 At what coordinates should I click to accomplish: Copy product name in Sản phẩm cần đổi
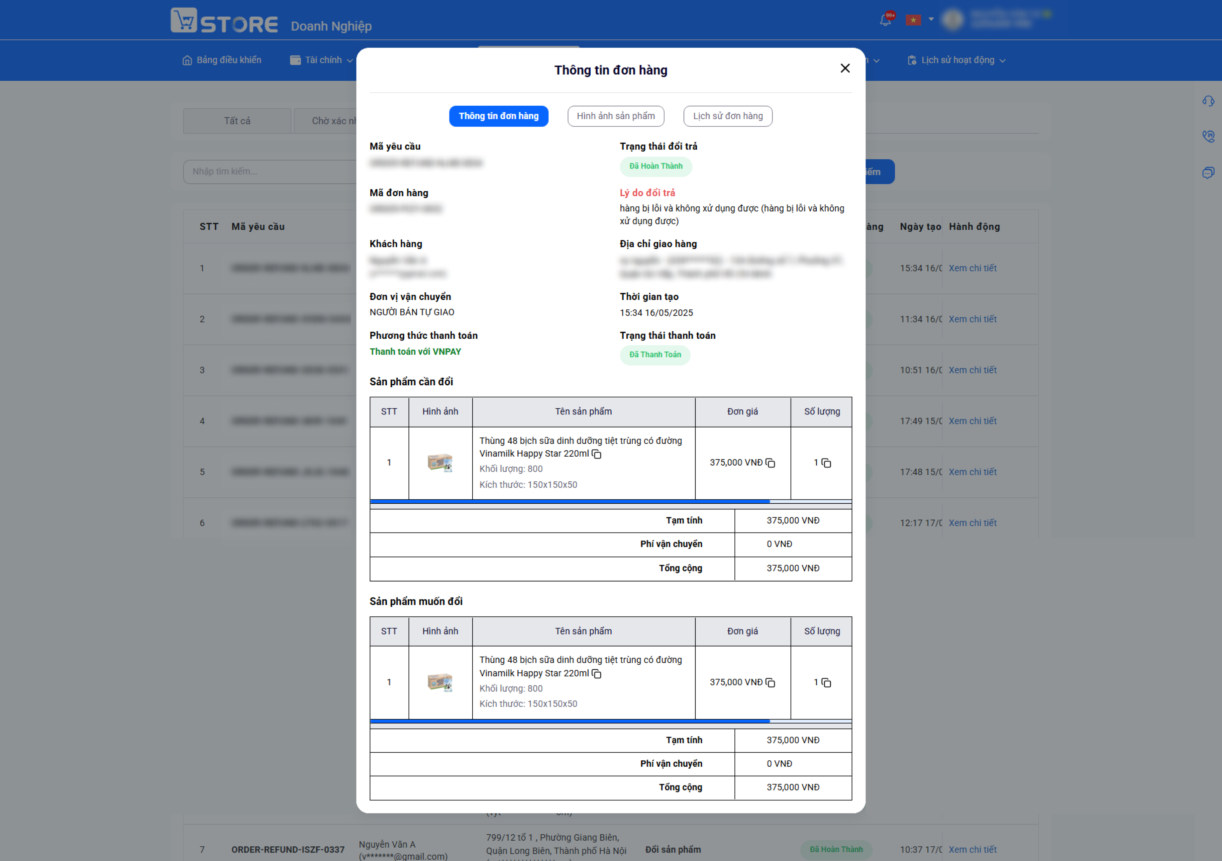[597, 454]
